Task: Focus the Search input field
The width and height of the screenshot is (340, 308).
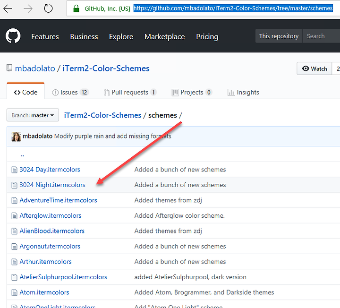Action: [x=322, y=36]
